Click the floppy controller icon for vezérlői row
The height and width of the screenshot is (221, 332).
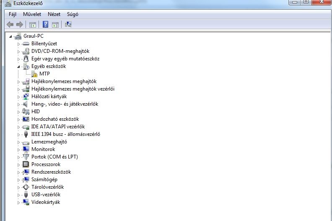point(26,89)
